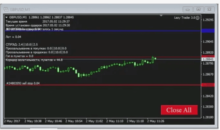Viewport: 220px width, 130px height.
Task: Click price level 1.29045 on scale
Action: coord(208,42)
